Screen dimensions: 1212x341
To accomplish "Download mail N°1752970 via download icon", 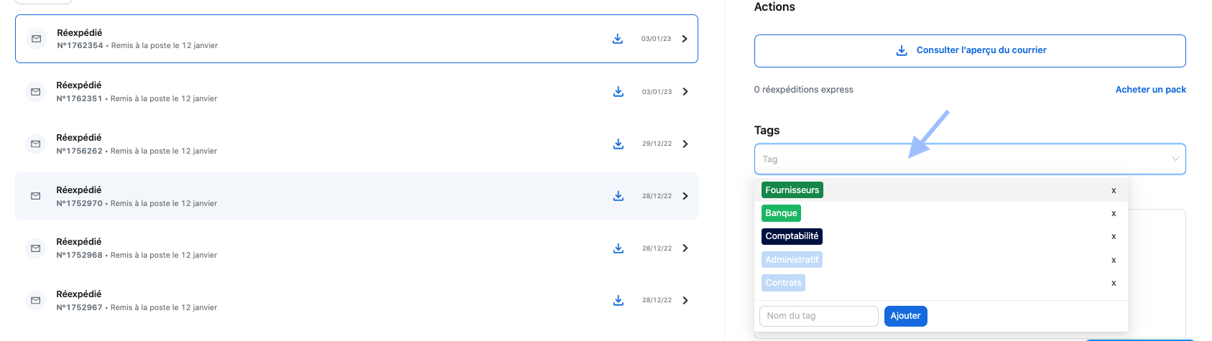I will pos(618,196).
